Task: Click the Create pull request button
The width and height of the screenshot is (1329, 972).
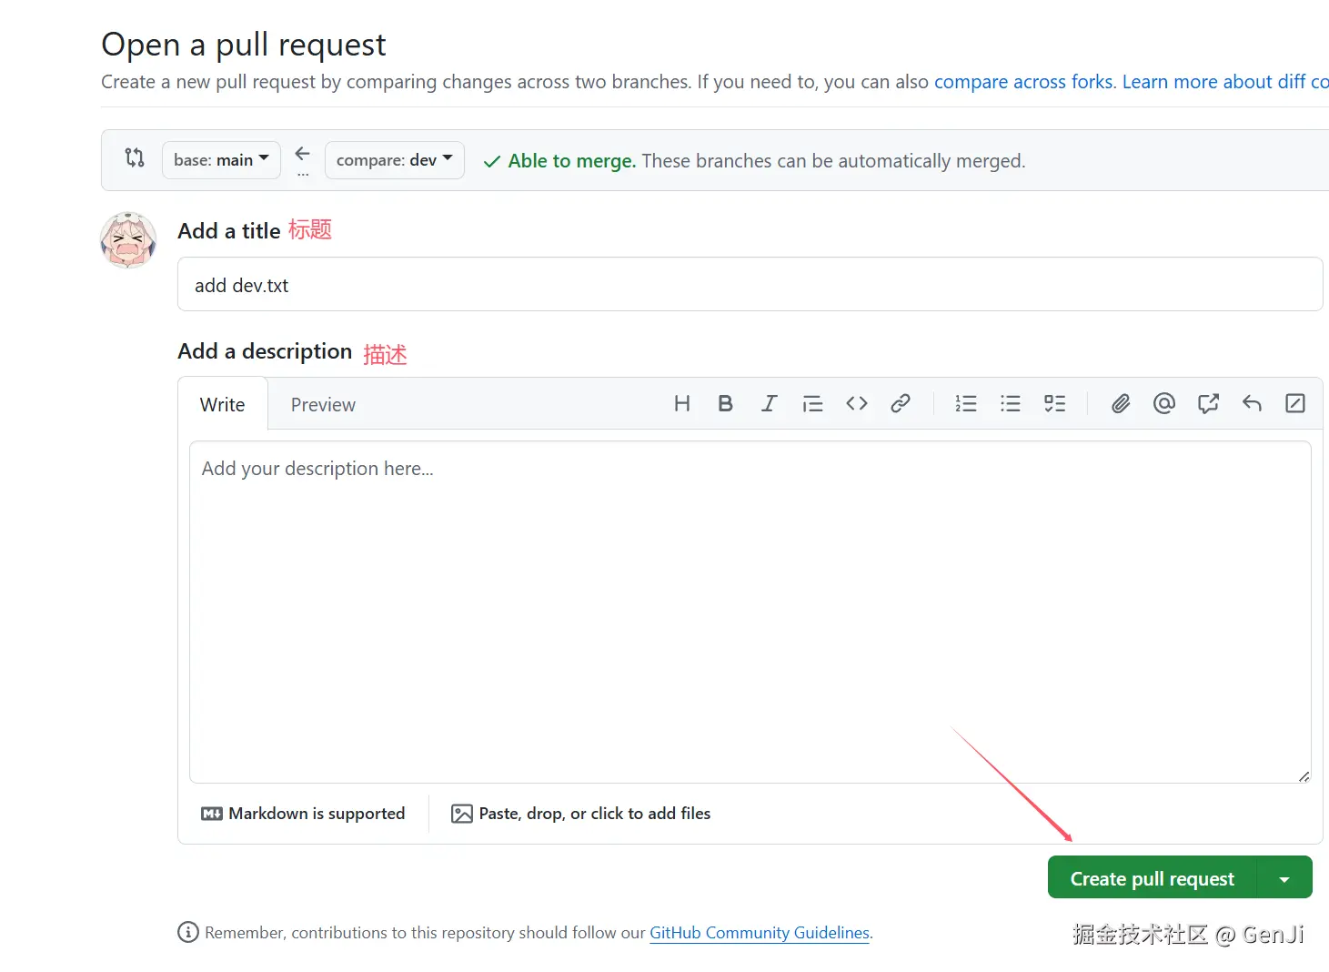Action: pyautogui.click(x=1152, y=878)
